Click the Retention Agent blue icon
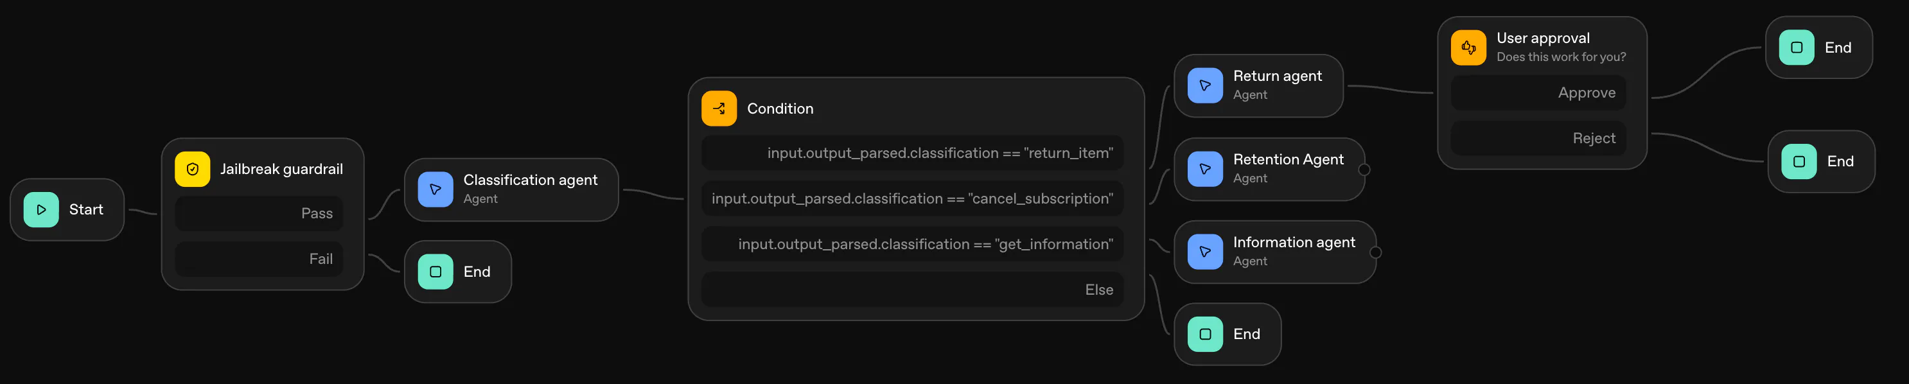Viewport: 1909px width, 384px height. pos(1205,169)
